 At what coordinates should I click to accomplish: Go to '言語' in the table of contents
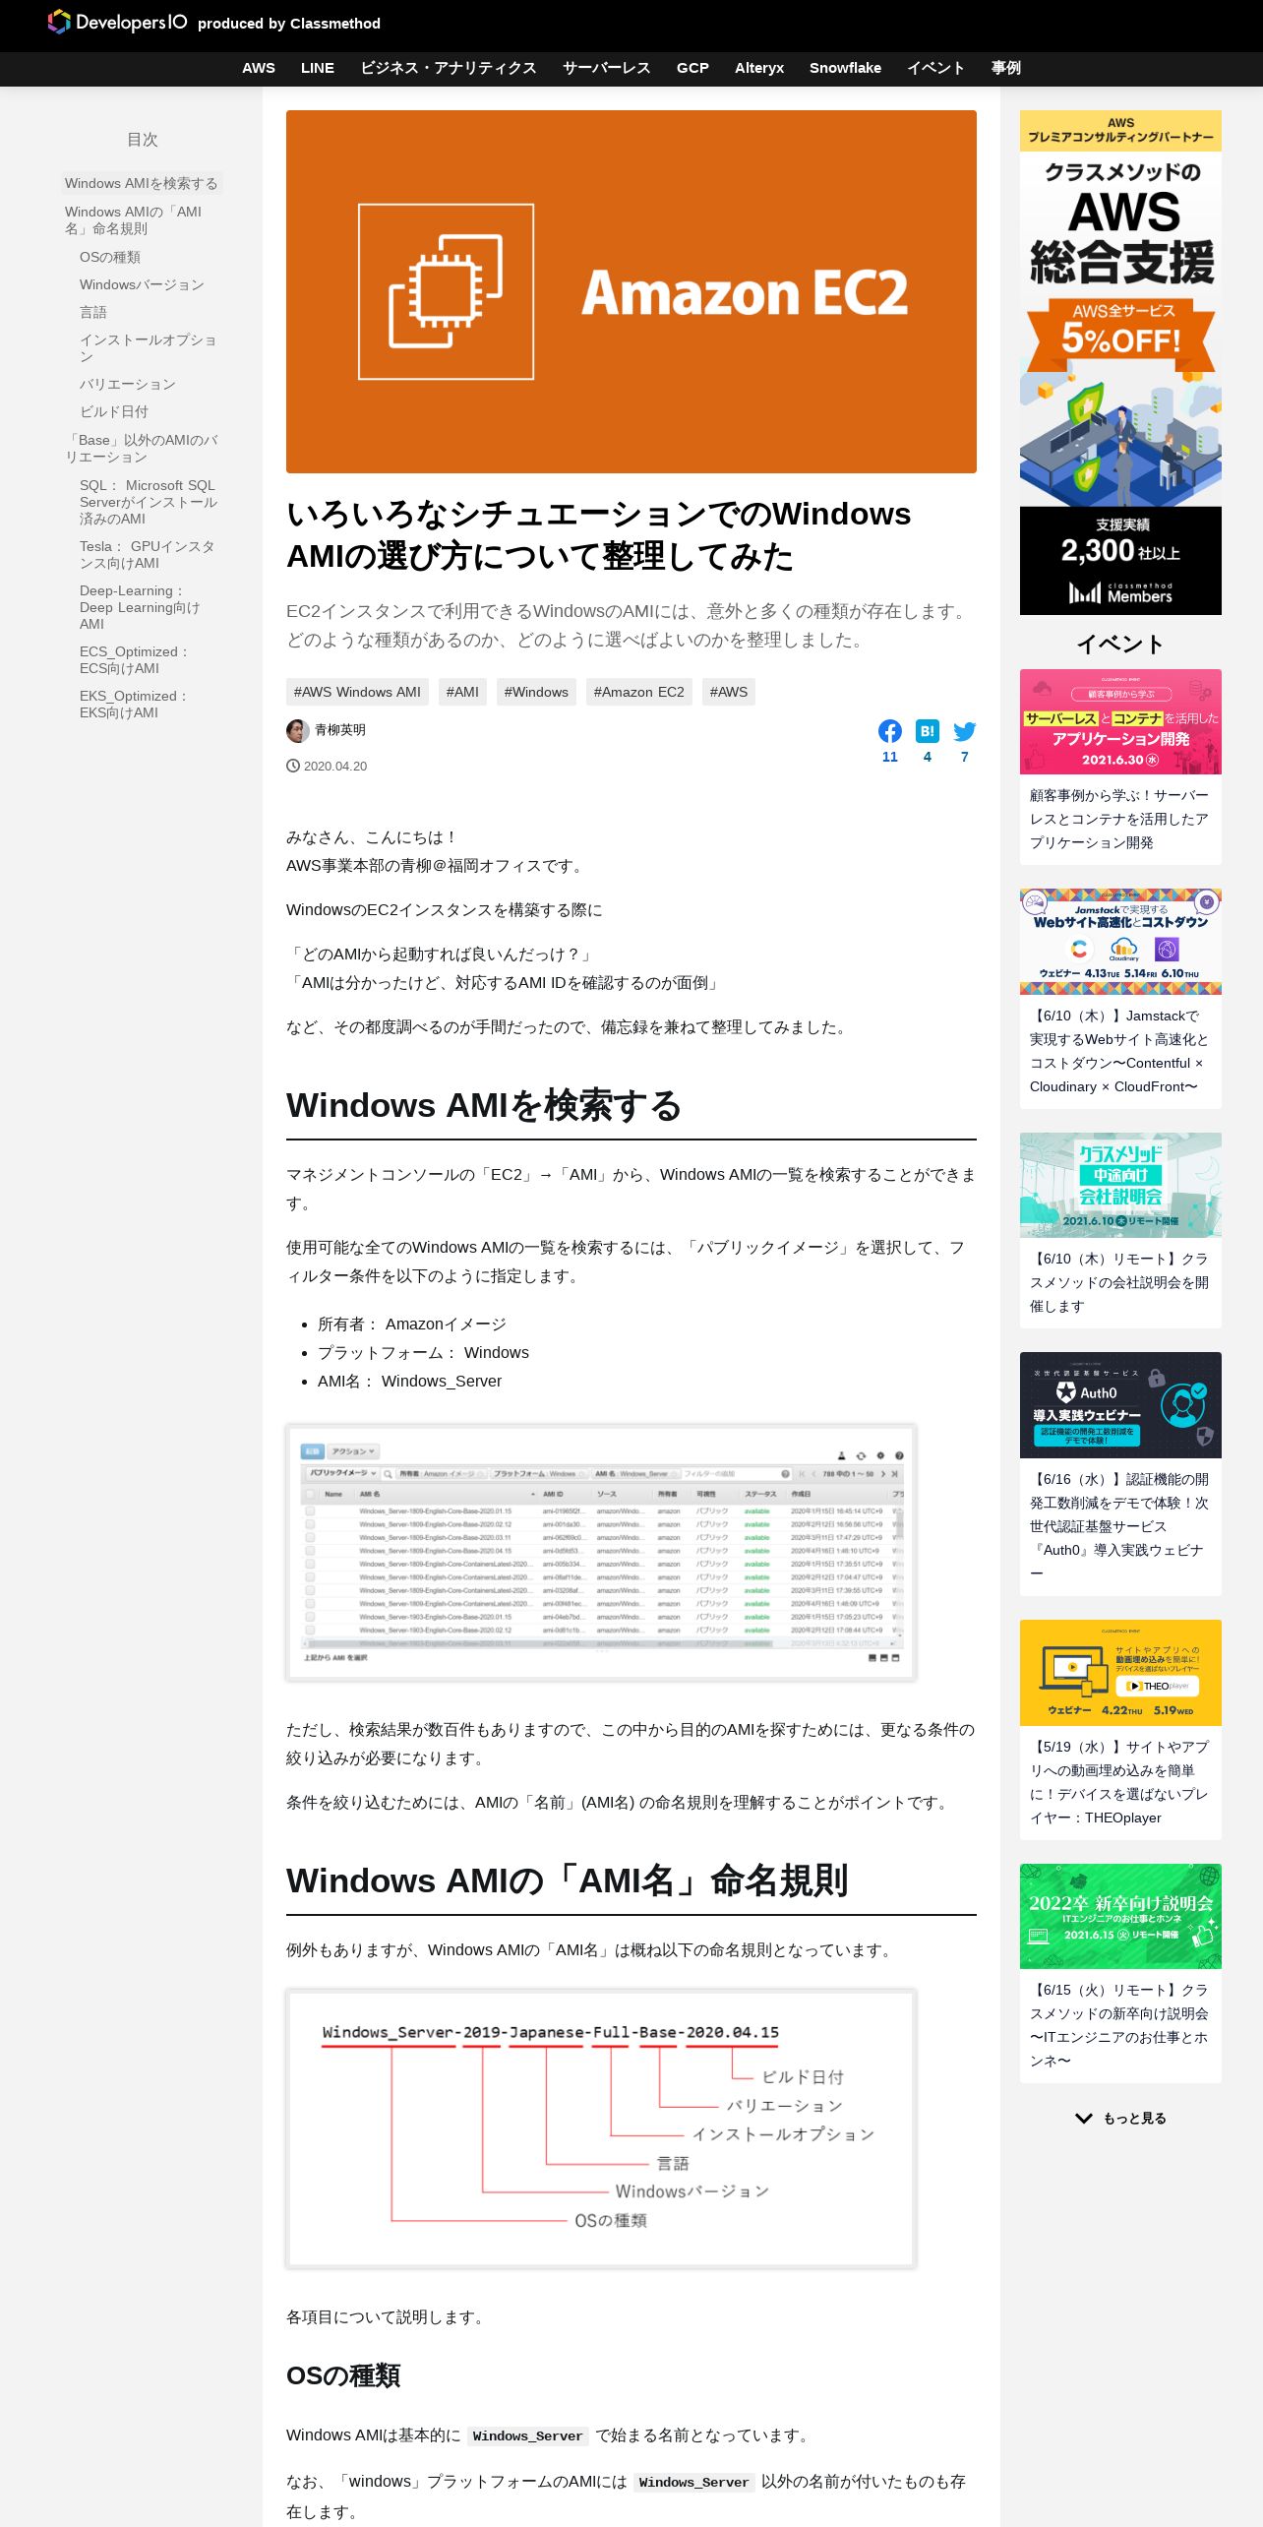tap(93, 312)
